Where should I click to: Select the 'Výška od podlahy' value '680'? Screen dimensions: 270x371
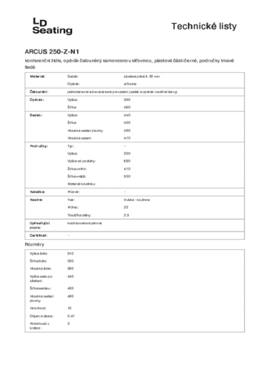(x=127, y=161)
